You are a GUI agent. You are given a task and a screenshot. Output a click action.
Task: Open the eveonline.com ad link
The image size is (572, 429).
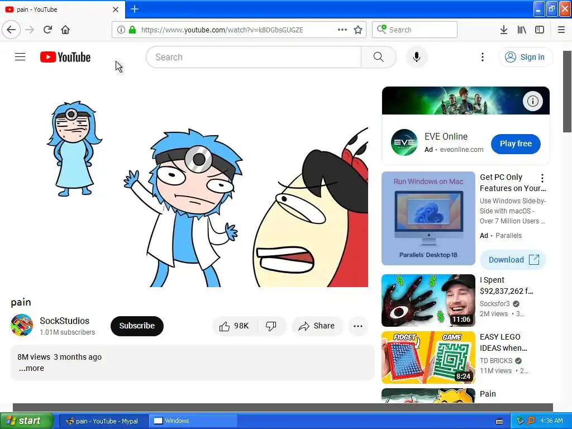point(461,150)
